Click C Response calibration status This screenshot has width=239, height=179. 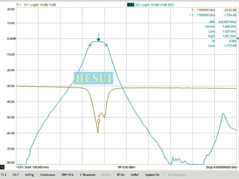point(88,175)
